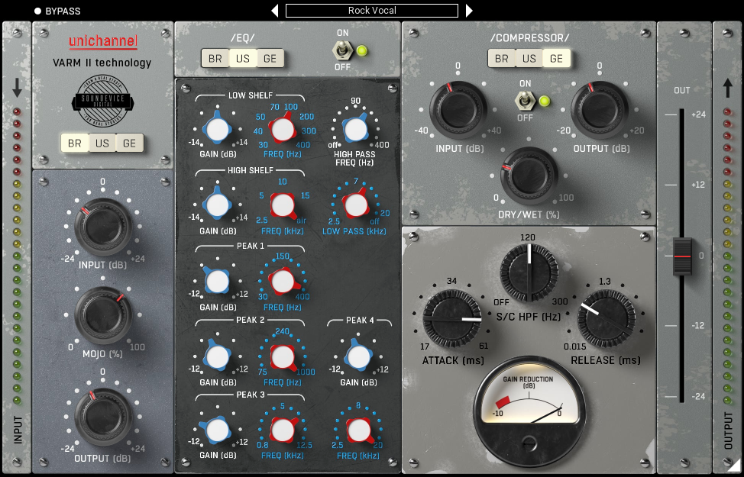
Task: Open the Rock Vocal preset selector
Action: (x=372, y=11)
